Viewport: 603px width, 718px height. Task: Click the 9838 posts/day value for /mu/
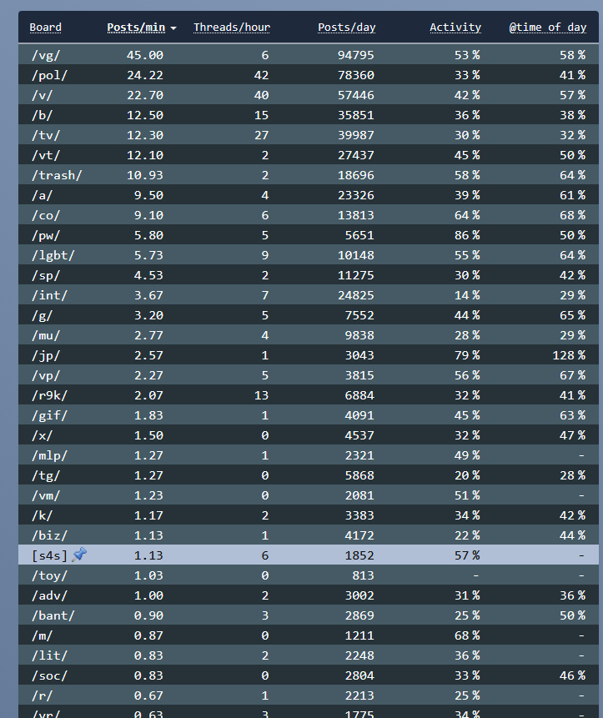pos(359,335)
